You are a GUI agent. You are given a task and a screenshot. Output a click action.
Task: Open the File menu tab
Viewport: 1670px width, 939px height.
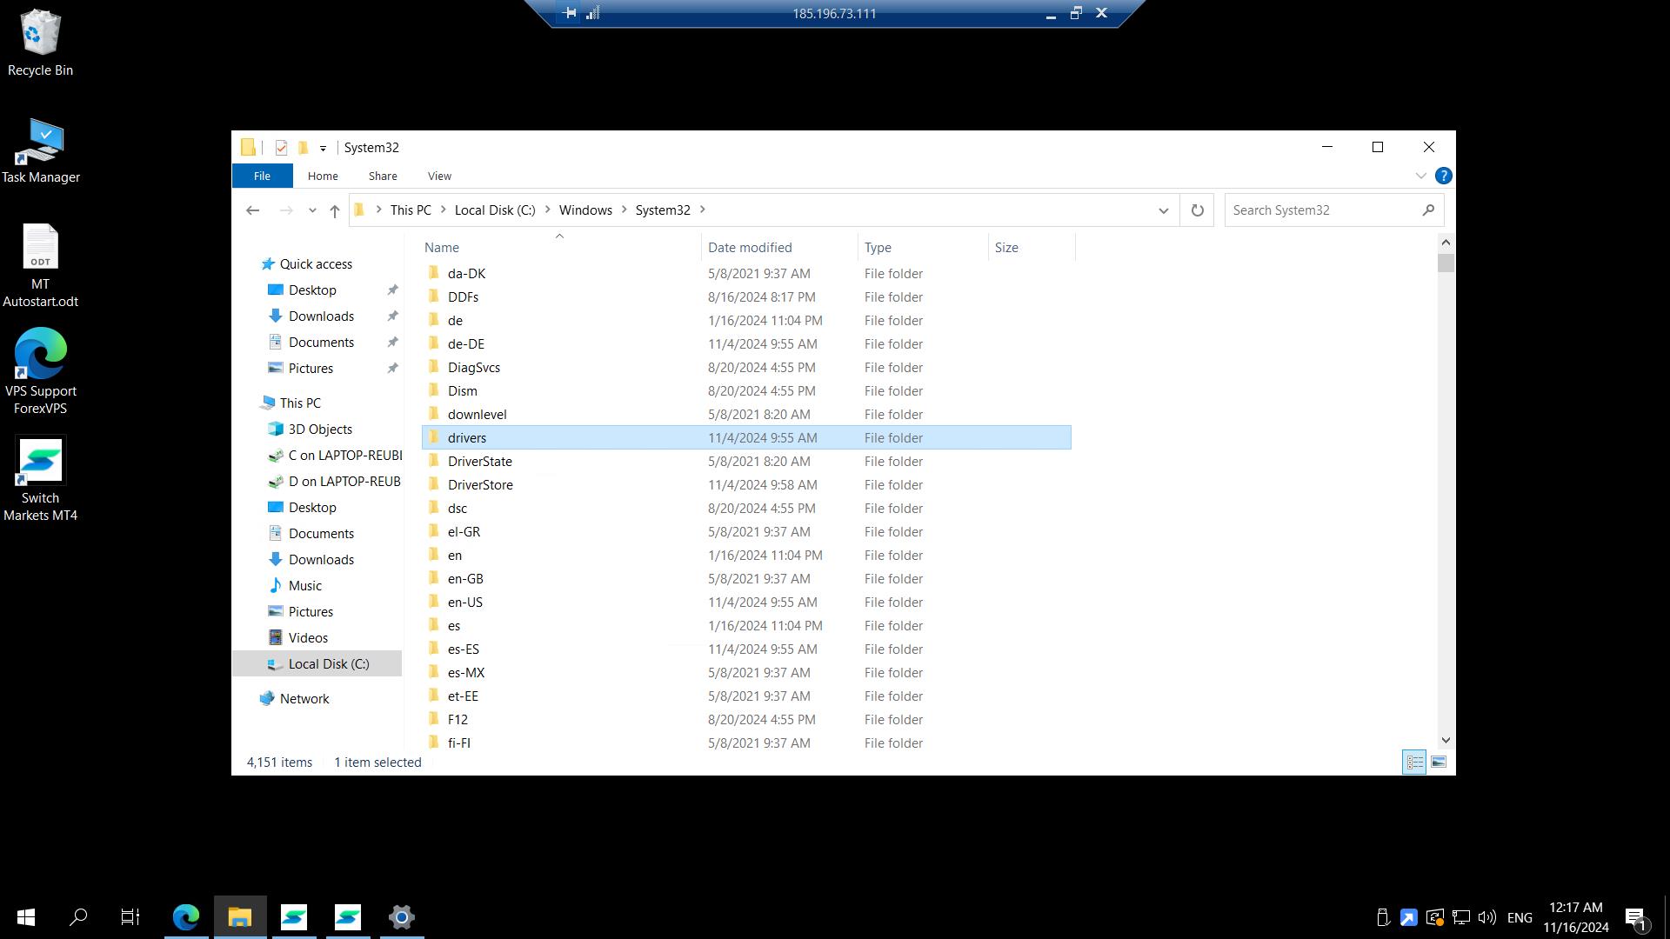[262, 176]
